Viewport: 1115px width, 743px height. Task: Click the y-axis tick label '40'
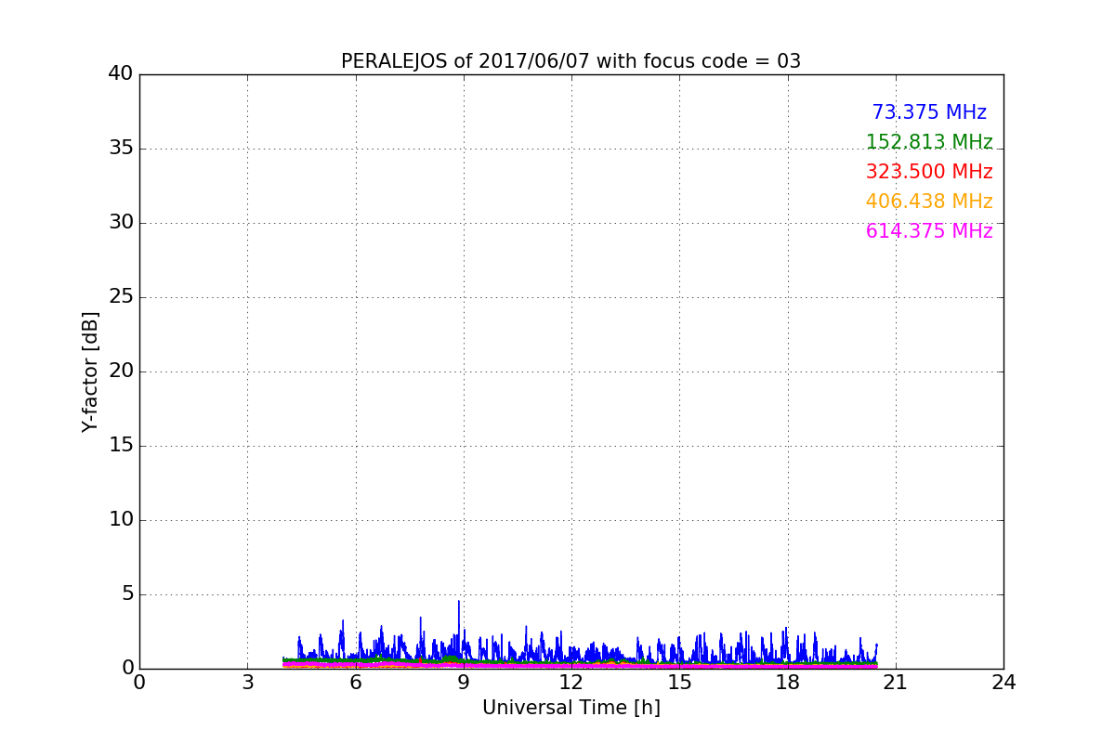(121, 73)
